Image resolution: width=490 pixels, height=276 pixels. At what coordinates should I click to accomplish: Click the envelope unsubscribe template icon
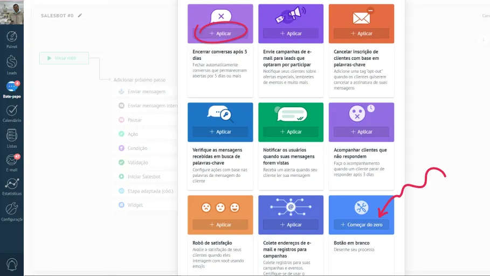click(x=362, y=16)
